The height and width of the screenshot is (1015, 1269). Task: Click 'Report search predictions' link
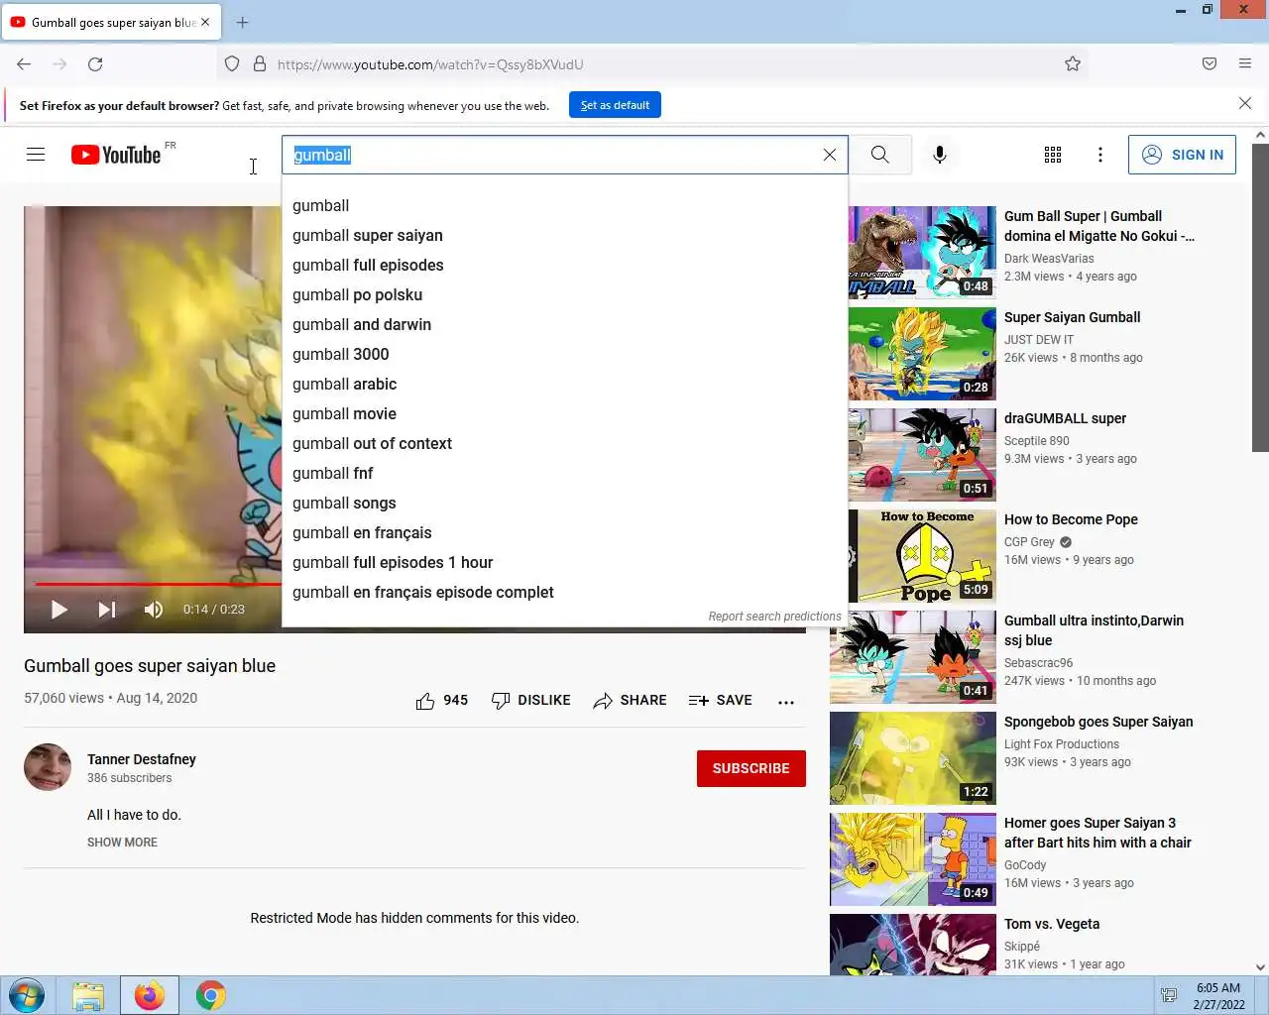774,617
